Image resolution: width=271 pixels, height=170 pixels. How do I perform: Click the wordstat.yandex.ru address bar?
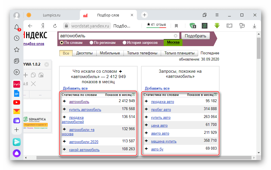90,26
